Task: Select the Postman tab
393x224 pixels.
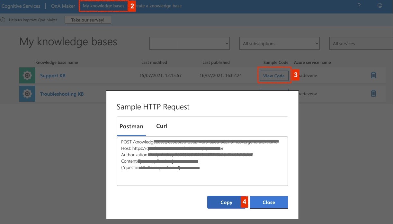Action: [x=131, y=126]
